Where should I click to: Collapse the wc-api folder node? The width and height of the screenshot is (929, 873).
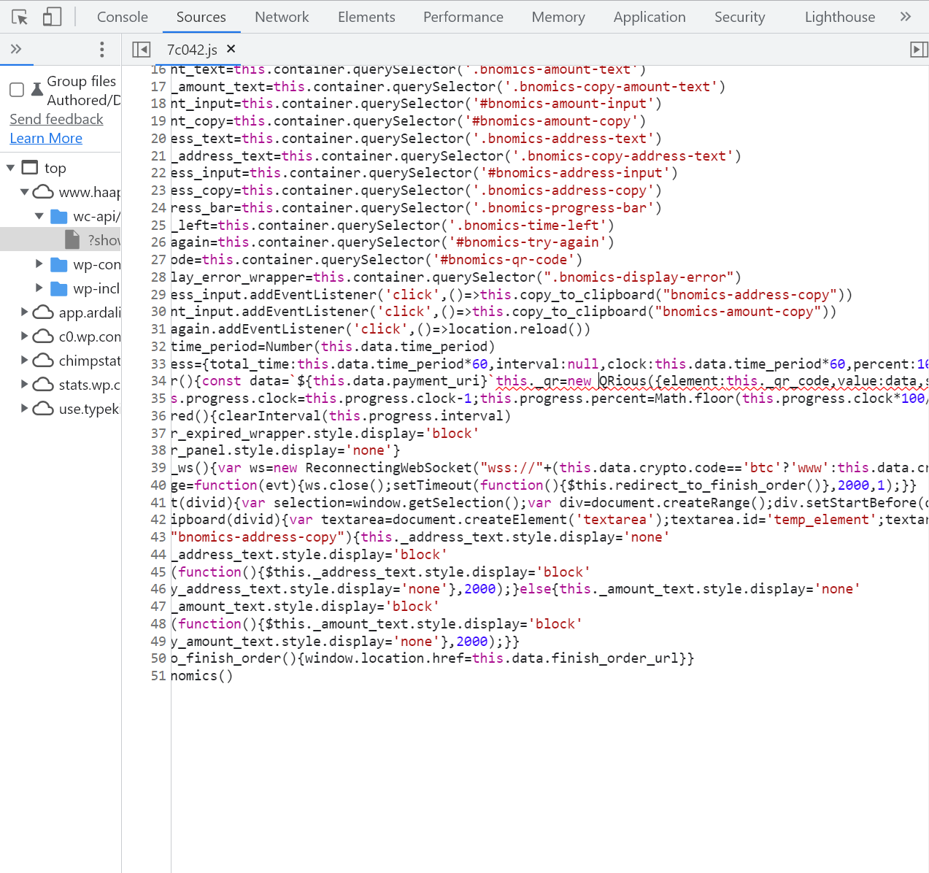pos(39,216)
